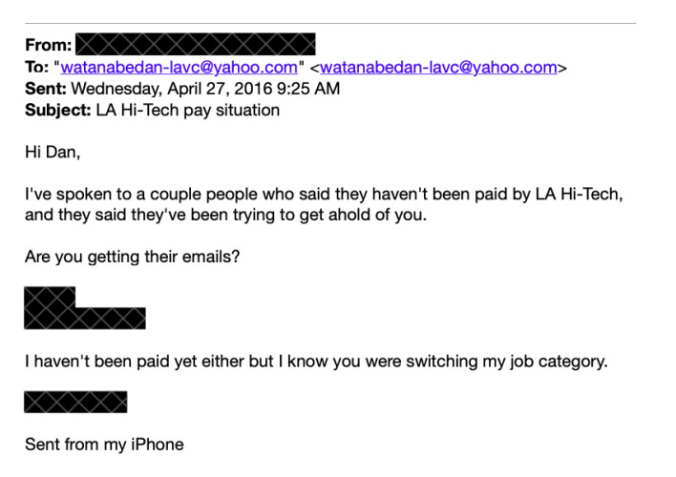Click the "Sent from my iPhone" footer

tap(103, 444)
